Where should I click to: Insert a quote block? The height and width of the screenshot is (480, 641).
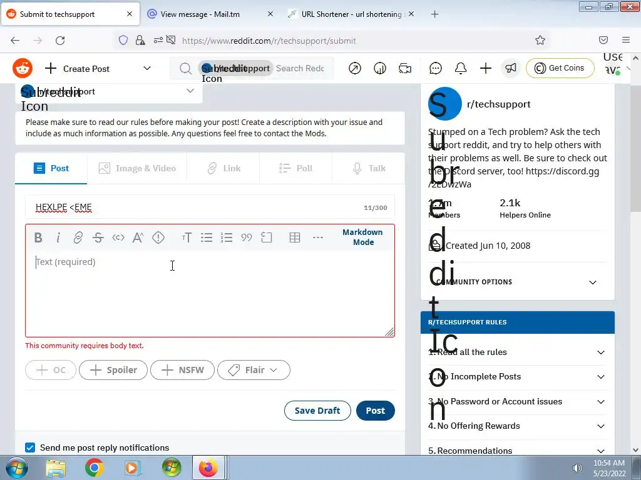click(247, 237)
